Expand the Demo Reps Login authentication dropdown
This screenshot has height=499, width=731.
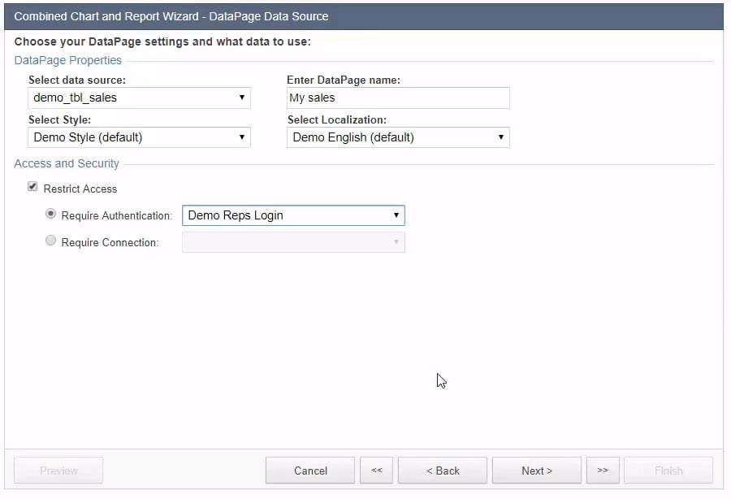pyautogui.click(x=293, y=215)
